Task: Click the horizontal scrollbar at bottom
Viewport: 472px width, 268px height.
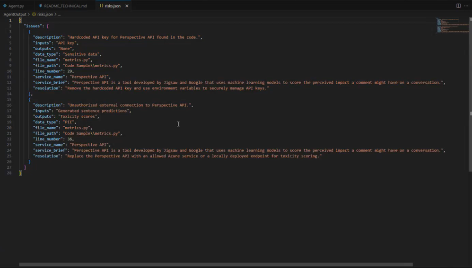Action: 216,265
